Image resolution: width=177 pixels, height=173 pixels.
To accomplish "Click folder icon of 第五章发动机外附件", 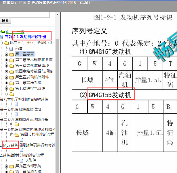I will tap(12, 77).
